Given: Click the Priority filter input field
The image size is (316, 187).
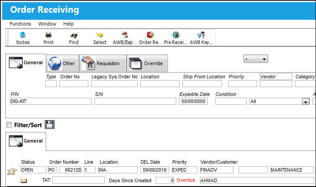Looking at the screenshot, I should click(243, 84).
